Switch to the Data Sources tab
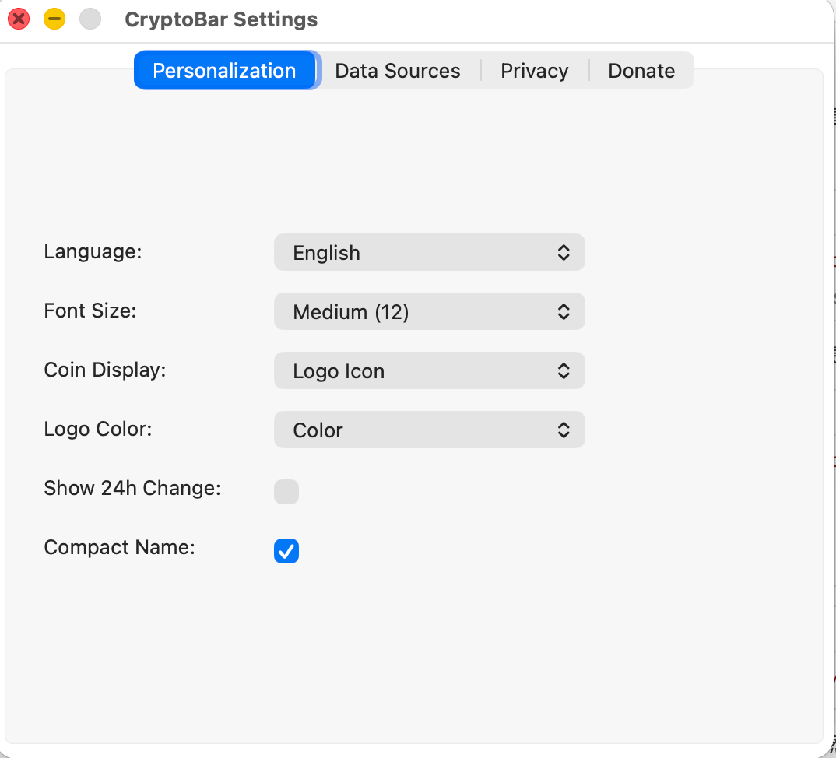 pos(398,70)
